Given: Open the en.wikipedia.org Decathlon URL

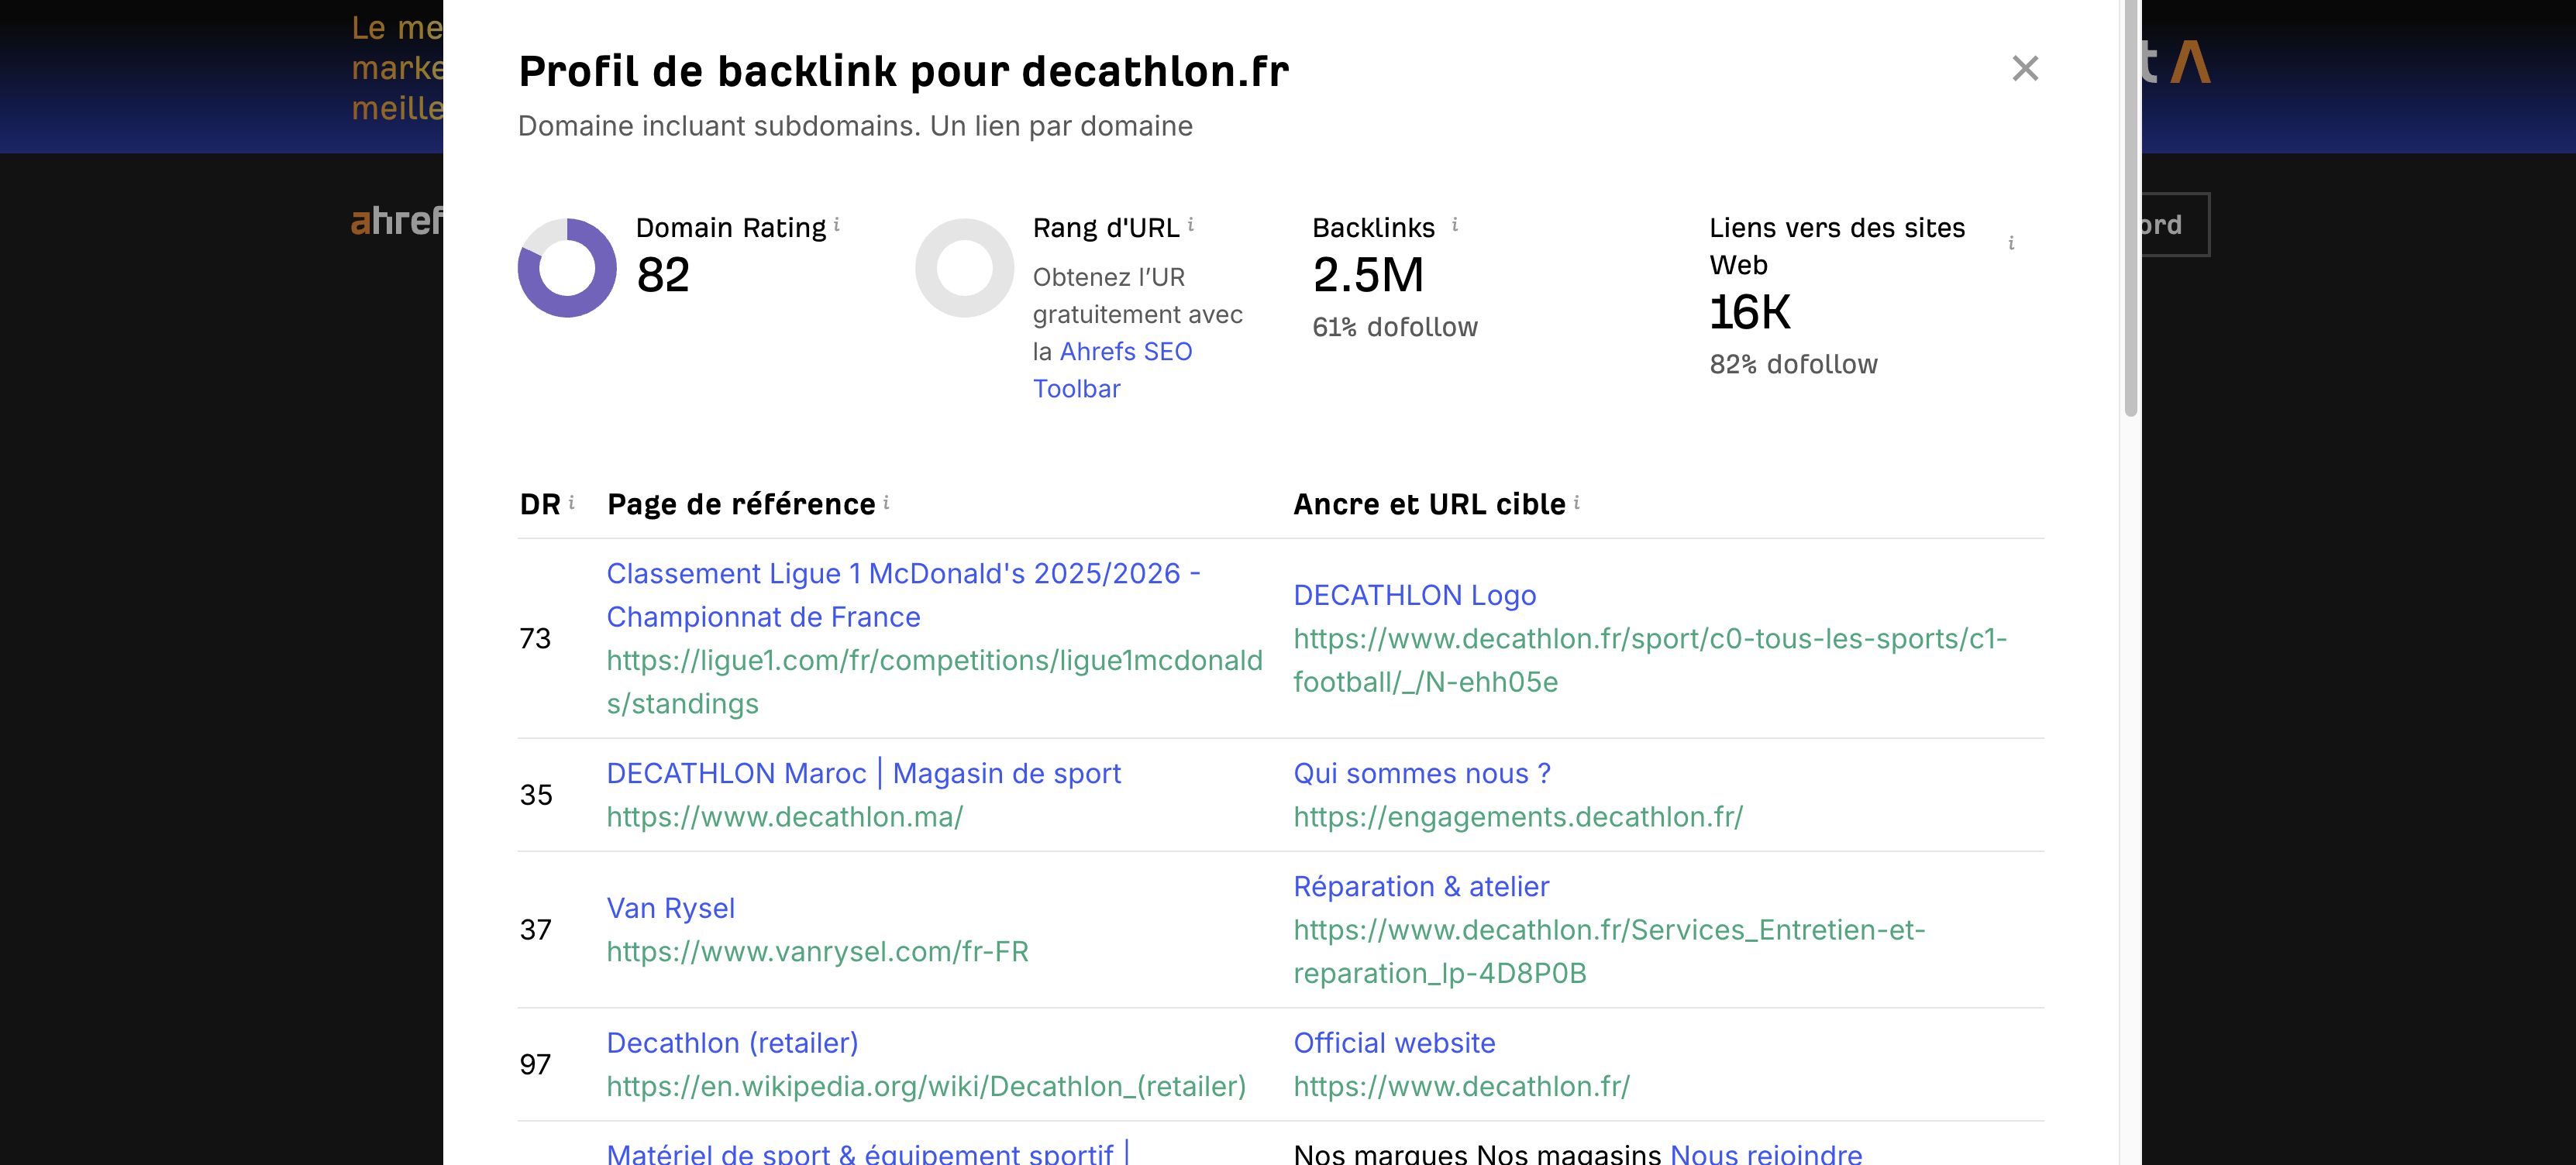Looking at the screenshot, I should coord(926,1086).
